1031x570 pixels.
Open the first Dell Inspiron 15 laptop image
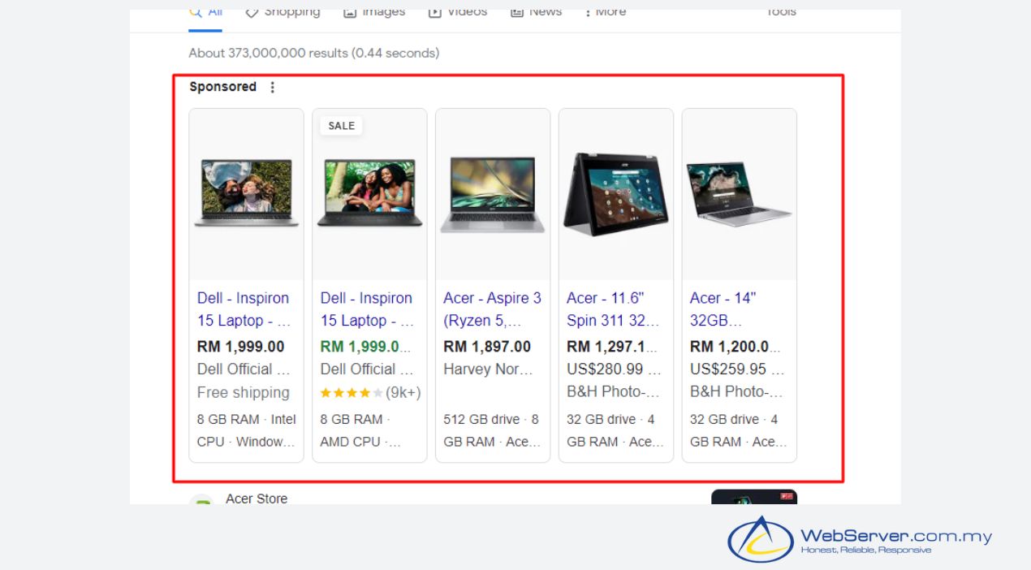point(246,195)
